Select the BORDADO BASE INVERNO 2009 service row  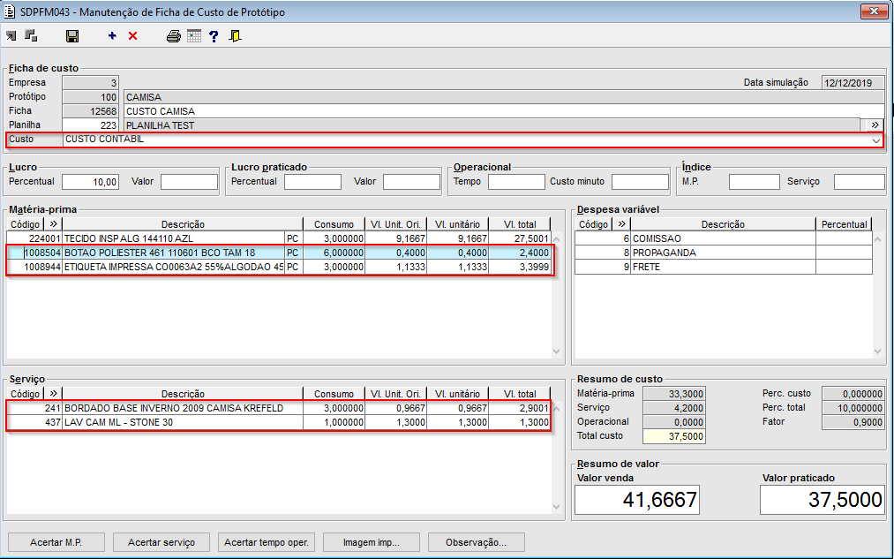(279, 408)
